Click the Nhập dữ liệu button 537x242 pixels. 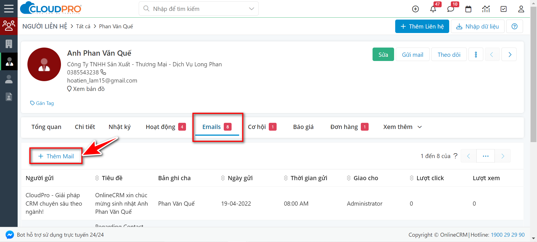pos(478,26)
